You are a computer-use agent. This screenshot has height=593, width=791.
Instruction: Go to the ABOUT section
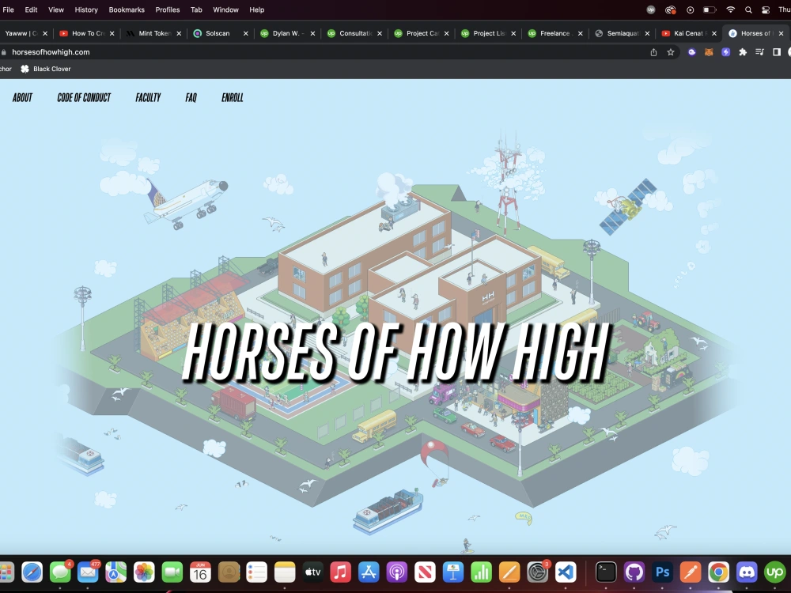pyautogui.click(x=22, y=98)
